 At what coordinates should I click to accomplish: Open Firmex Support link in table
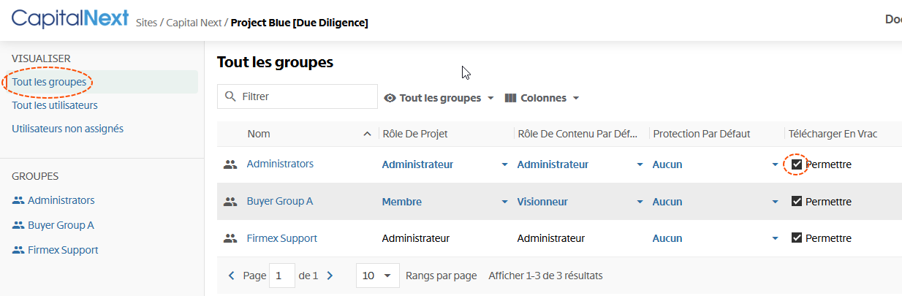282,238
